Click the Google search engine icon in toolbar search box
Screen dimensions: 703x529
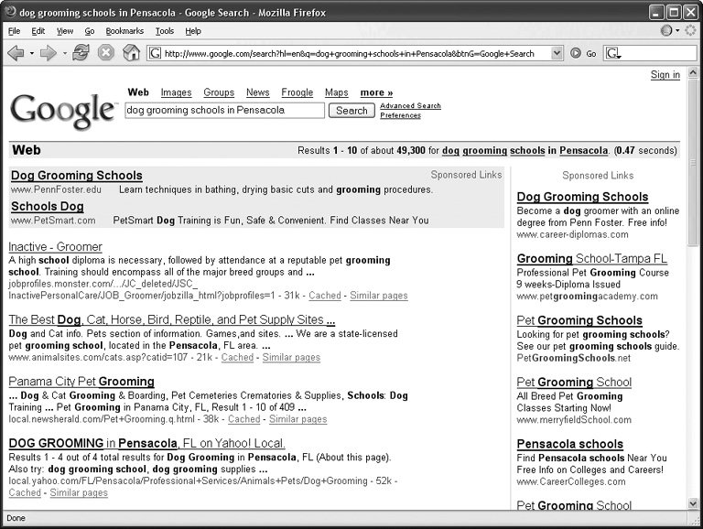[613, 53]
